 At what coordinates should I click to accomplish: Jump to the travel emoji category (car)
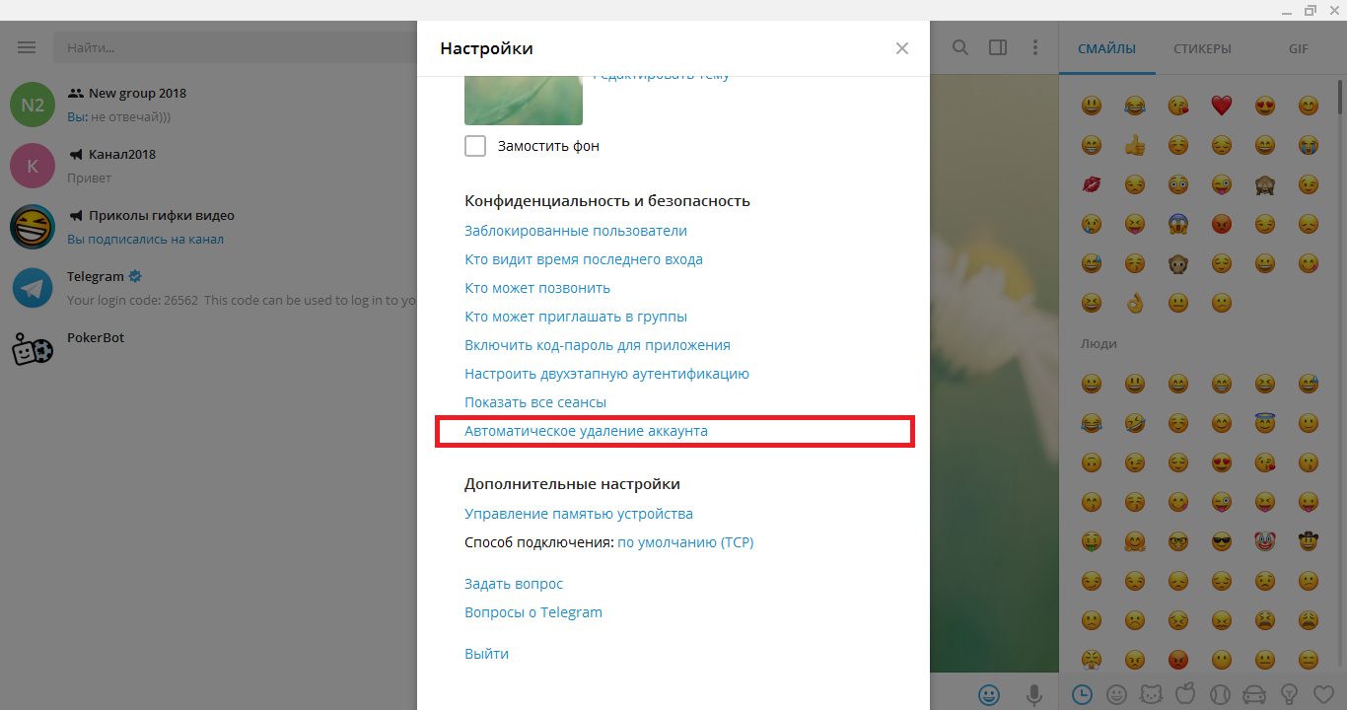click(x=1253, y=694)
